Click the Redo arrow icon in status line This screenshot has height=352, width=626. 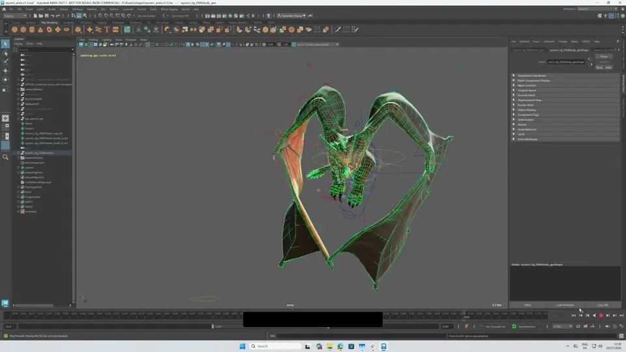(58, 16)
